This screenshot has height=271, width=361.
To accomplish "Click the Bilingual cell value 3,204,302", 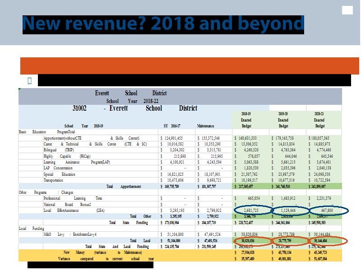I will [x=177, y=150].
